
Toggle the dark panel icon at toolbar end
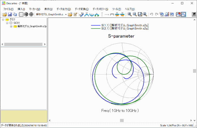[194, 14]
